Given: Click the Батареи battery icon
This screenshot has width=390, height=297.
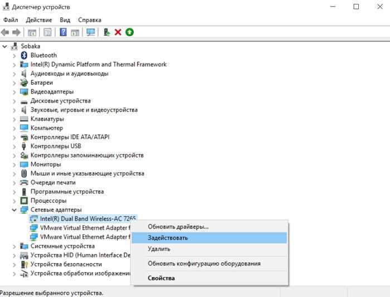Looking at the screenshot, I should click(24, 82).
